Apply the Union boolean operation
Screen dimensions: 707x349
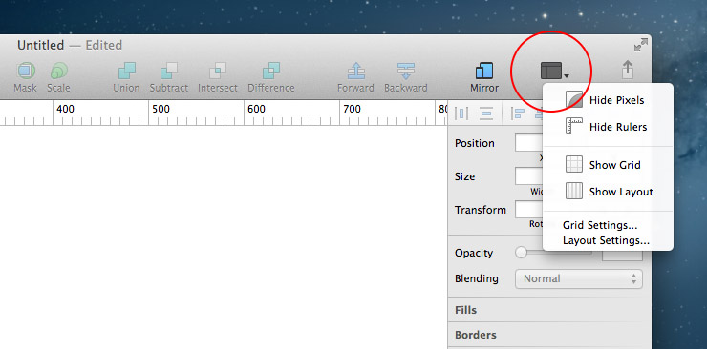[126, 72]
